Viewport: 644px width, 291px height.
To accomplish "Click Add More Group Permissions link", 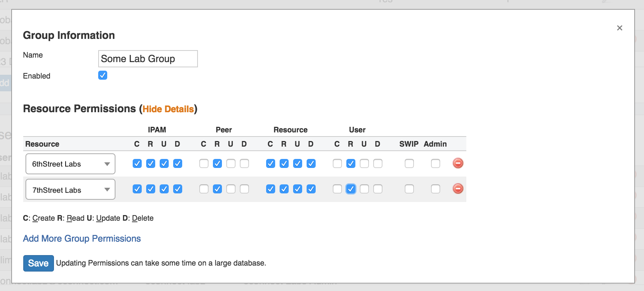I will [82, 239].
